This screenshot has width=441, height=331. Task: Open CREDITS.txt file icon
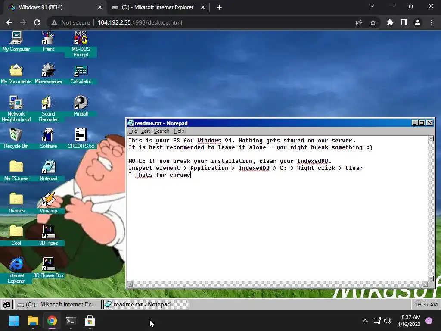coord(81,139)
